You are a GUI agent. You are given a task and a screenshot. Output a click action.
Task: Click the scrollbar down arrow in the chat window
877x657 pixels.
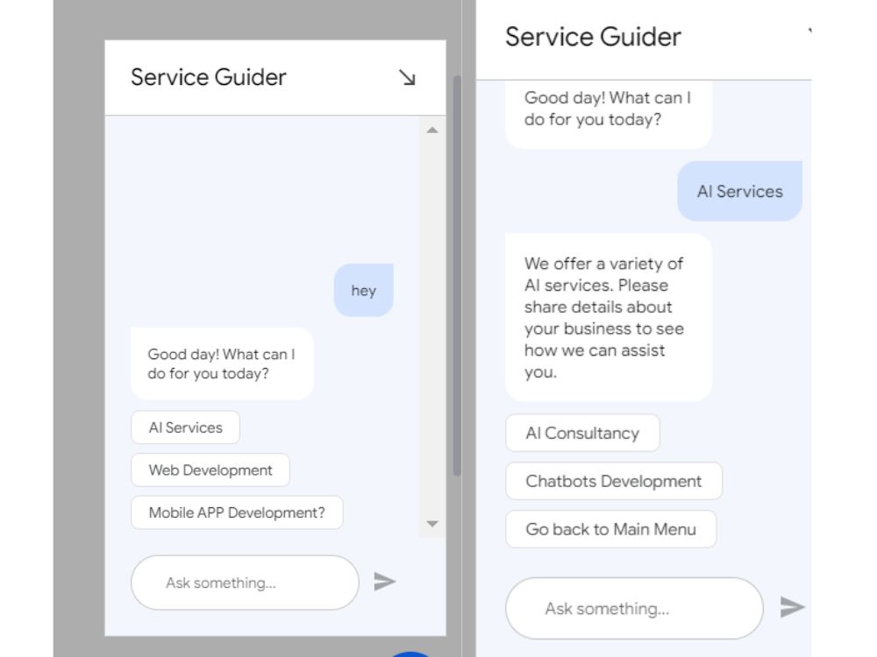point(431,523)
